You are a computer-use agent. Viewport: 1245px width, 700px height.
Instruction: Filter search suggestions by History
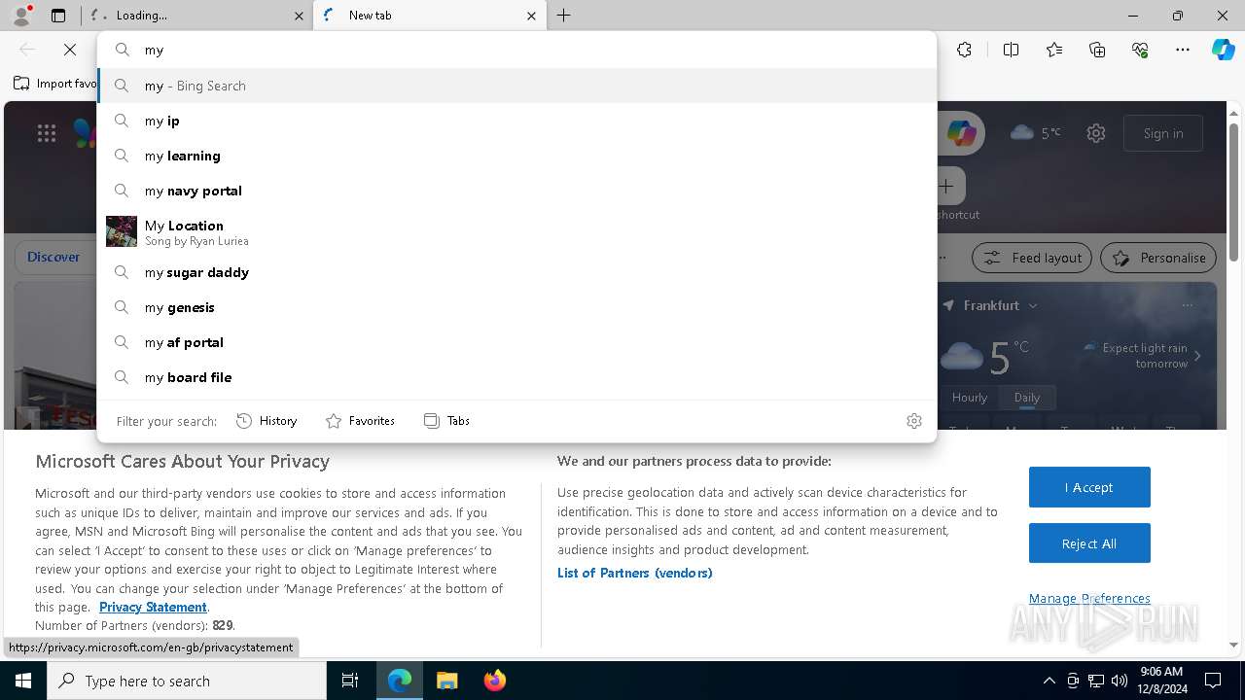[267, 421]
